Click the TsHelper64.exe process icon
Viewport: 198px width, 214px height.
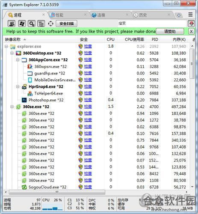(x=30, y=93)
